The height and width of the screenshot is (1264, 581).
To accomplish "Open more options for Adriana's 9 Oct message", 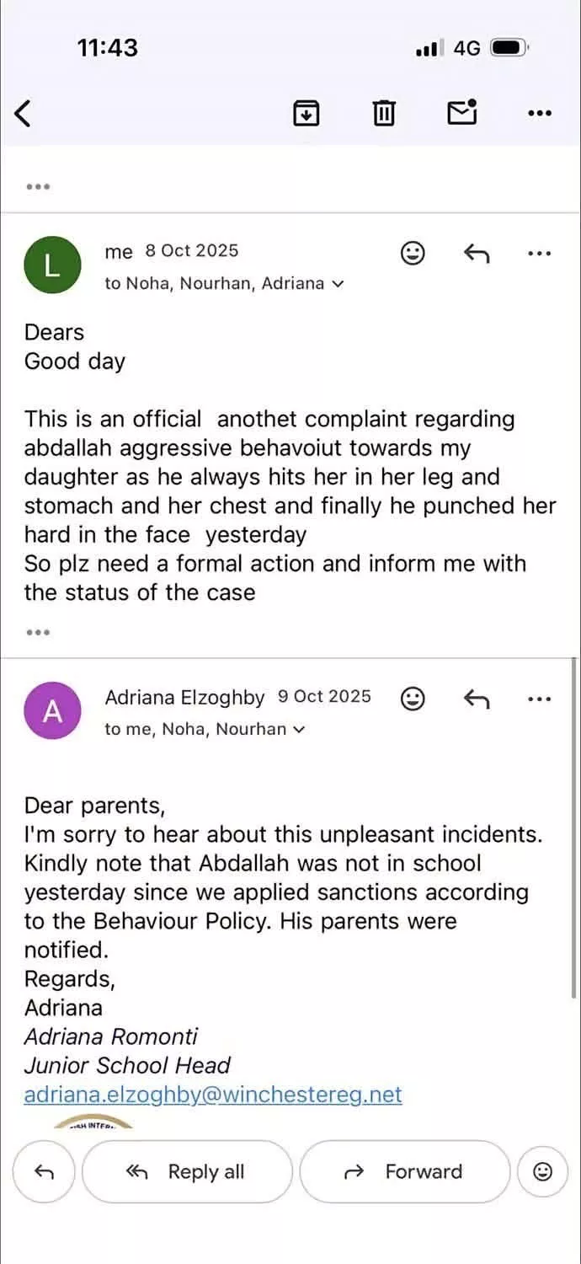I will click(x=539, y=699).
